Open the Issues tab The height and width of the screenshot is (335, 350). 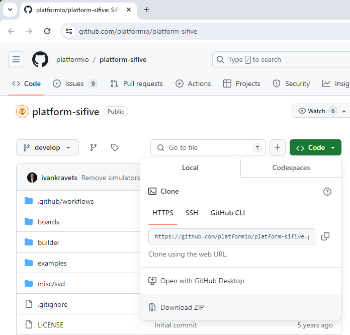tap(75, 83)
